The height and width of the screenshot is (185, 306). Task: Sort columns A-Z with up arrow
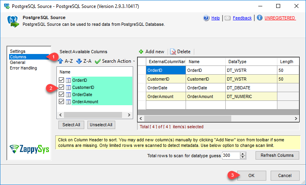tap(60, 61)
